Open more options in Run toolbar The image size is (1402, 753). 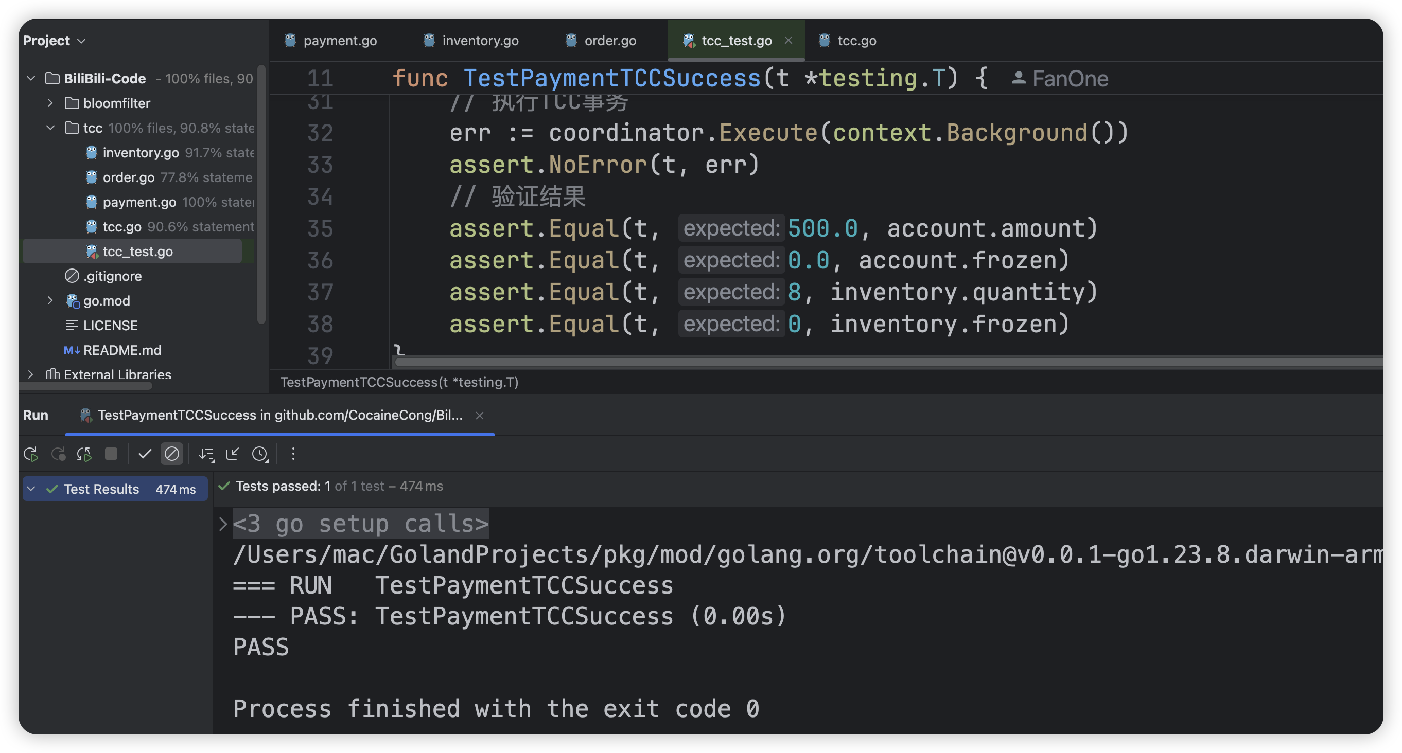point(293,454)
